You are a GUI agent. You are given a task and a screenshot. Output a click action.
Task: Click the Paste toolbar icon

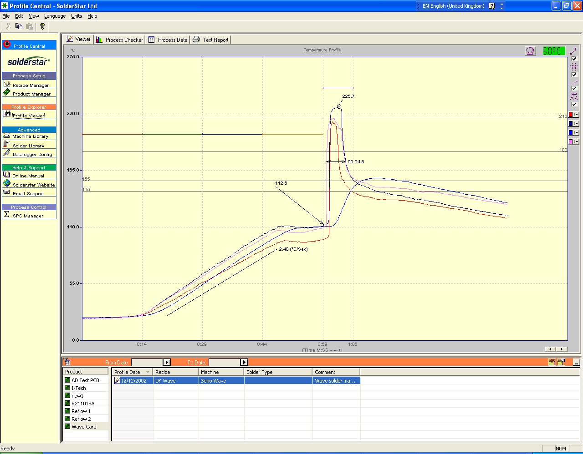[x=30, y=26]
